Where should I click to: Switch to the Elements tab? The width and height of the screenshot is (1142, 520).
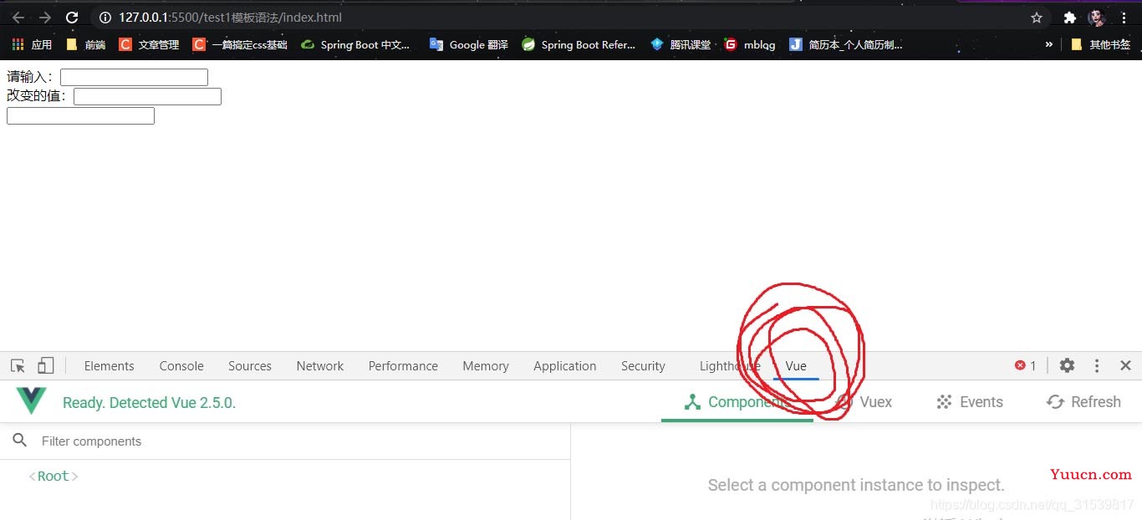pos(109,366)
